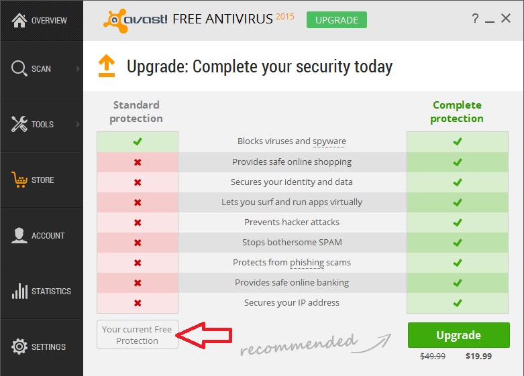This screenshot has width=524, height=376.
Task: Click Your current Free Protection button
Action: [x=138, y=334]
